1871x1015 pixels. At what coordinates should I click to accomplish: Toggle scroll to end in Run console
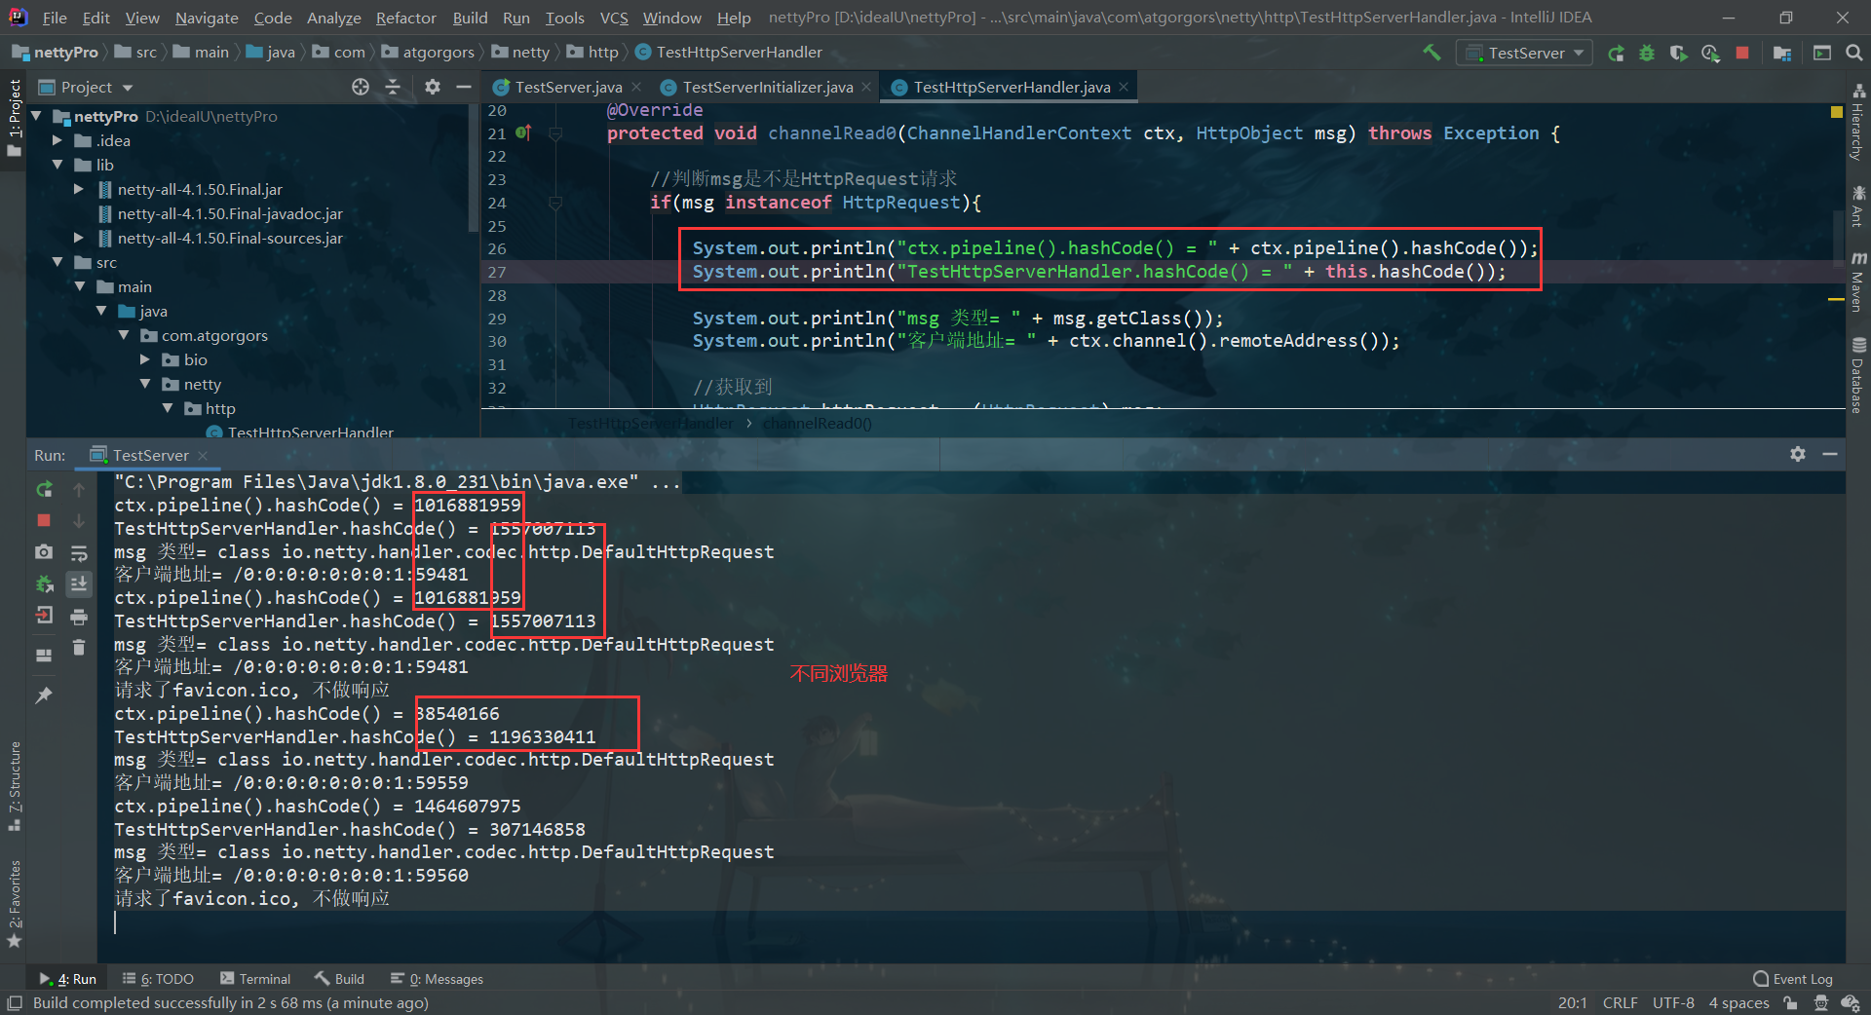coord(79,583)
